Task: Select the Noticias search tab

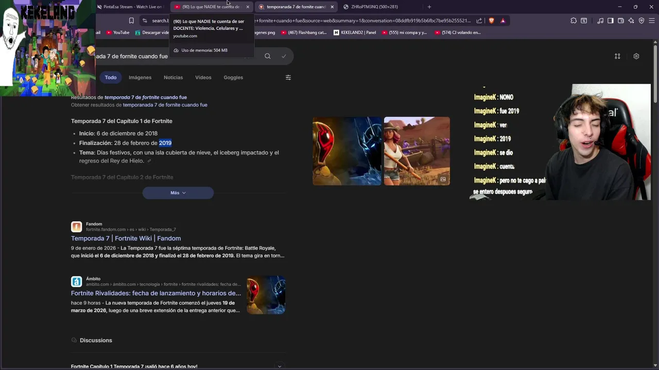Action: 173,78
